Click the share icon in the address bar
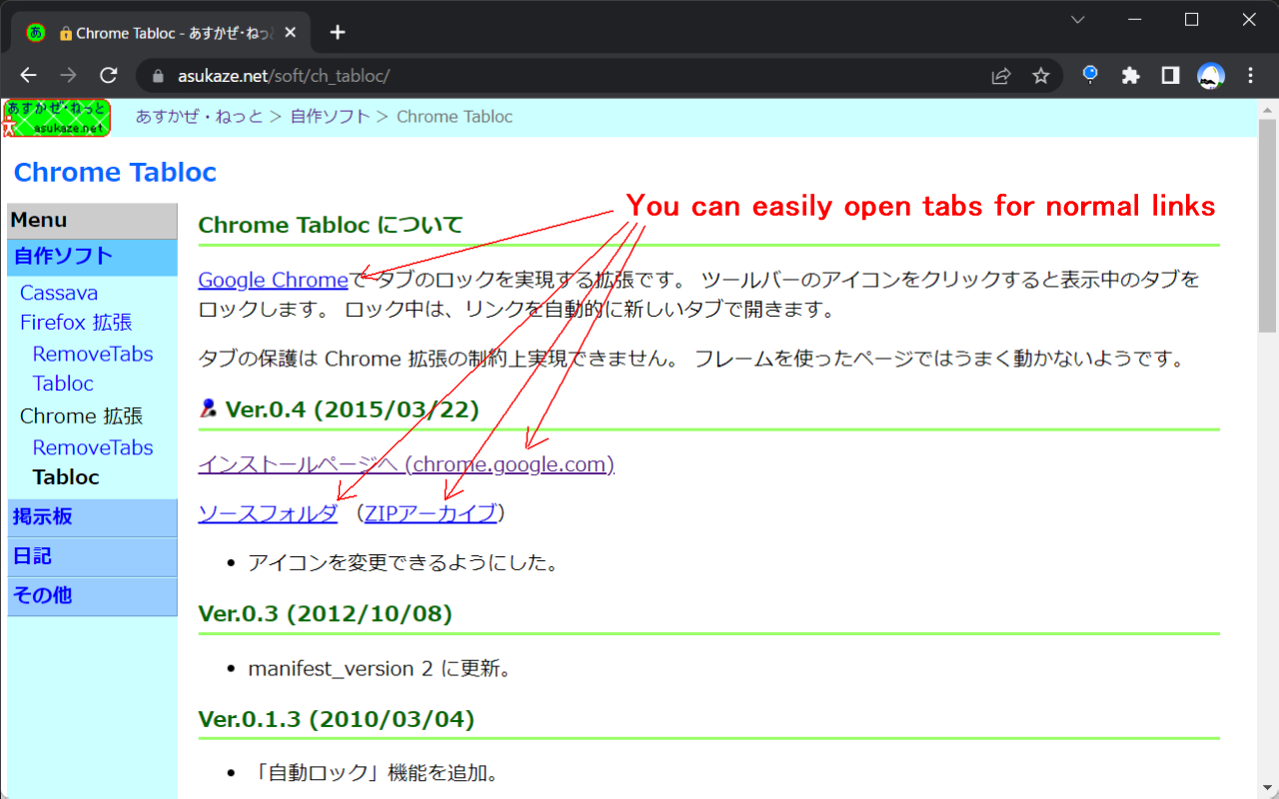The image size is (1279, 799). tap(1001, 75)
